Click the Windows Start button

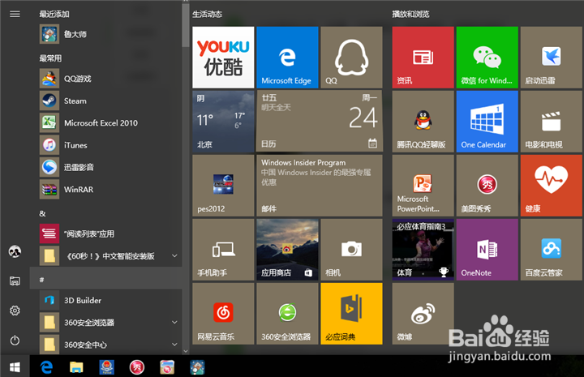tap(15, 367)
